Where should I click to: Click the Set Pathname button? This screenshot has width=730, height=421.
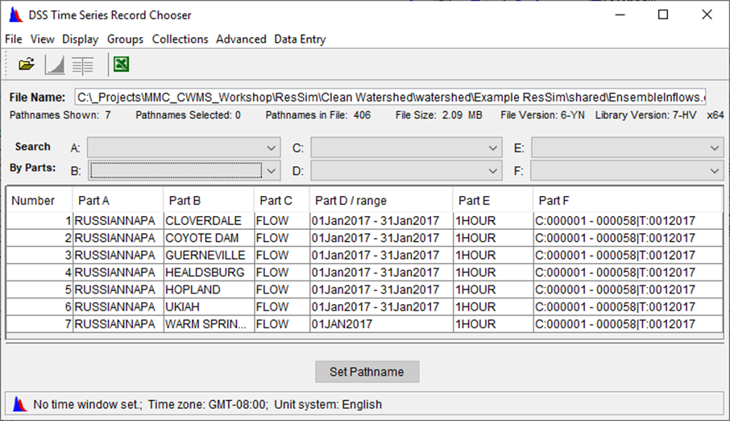[367, 372]
